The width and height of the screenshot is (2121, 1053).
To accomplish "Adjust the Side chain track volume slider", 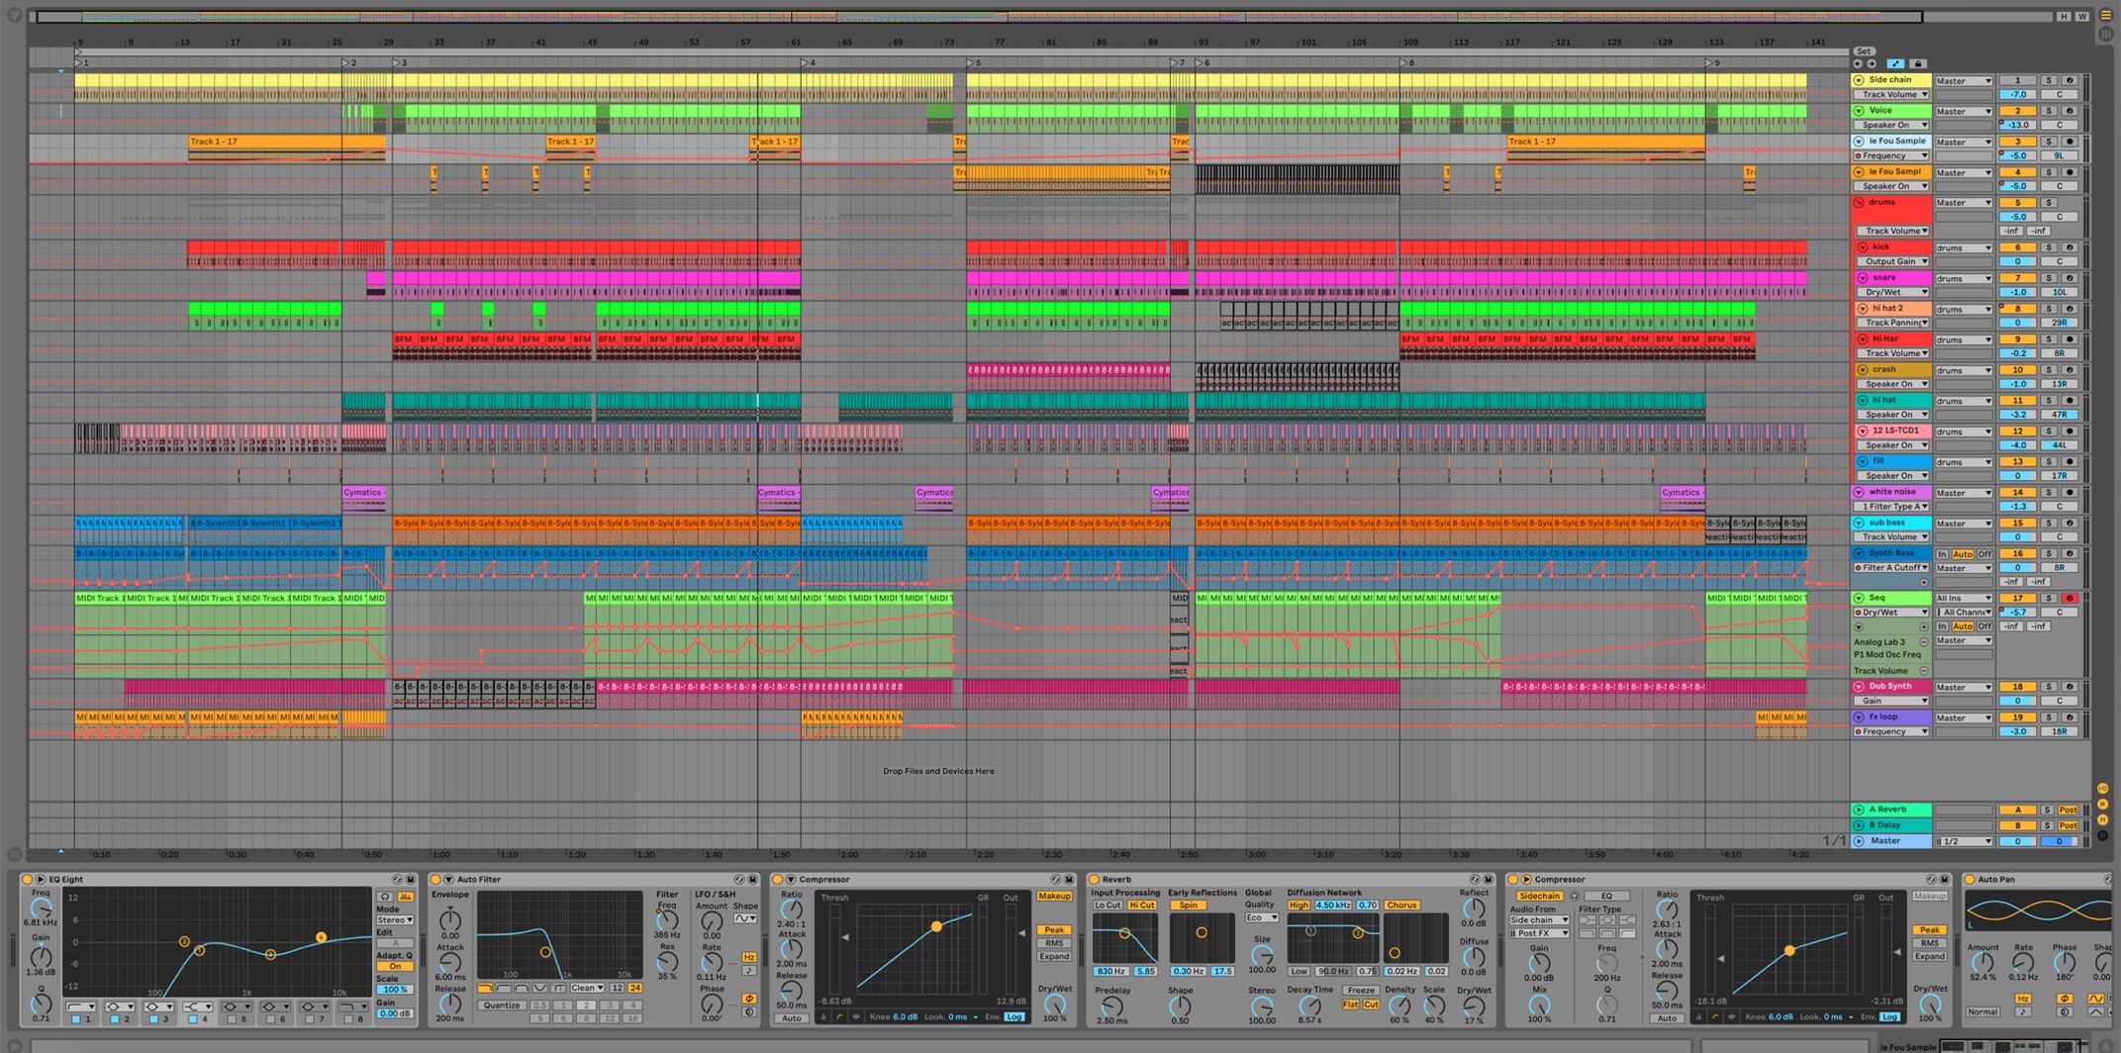I will click(x=2017, y=95).
